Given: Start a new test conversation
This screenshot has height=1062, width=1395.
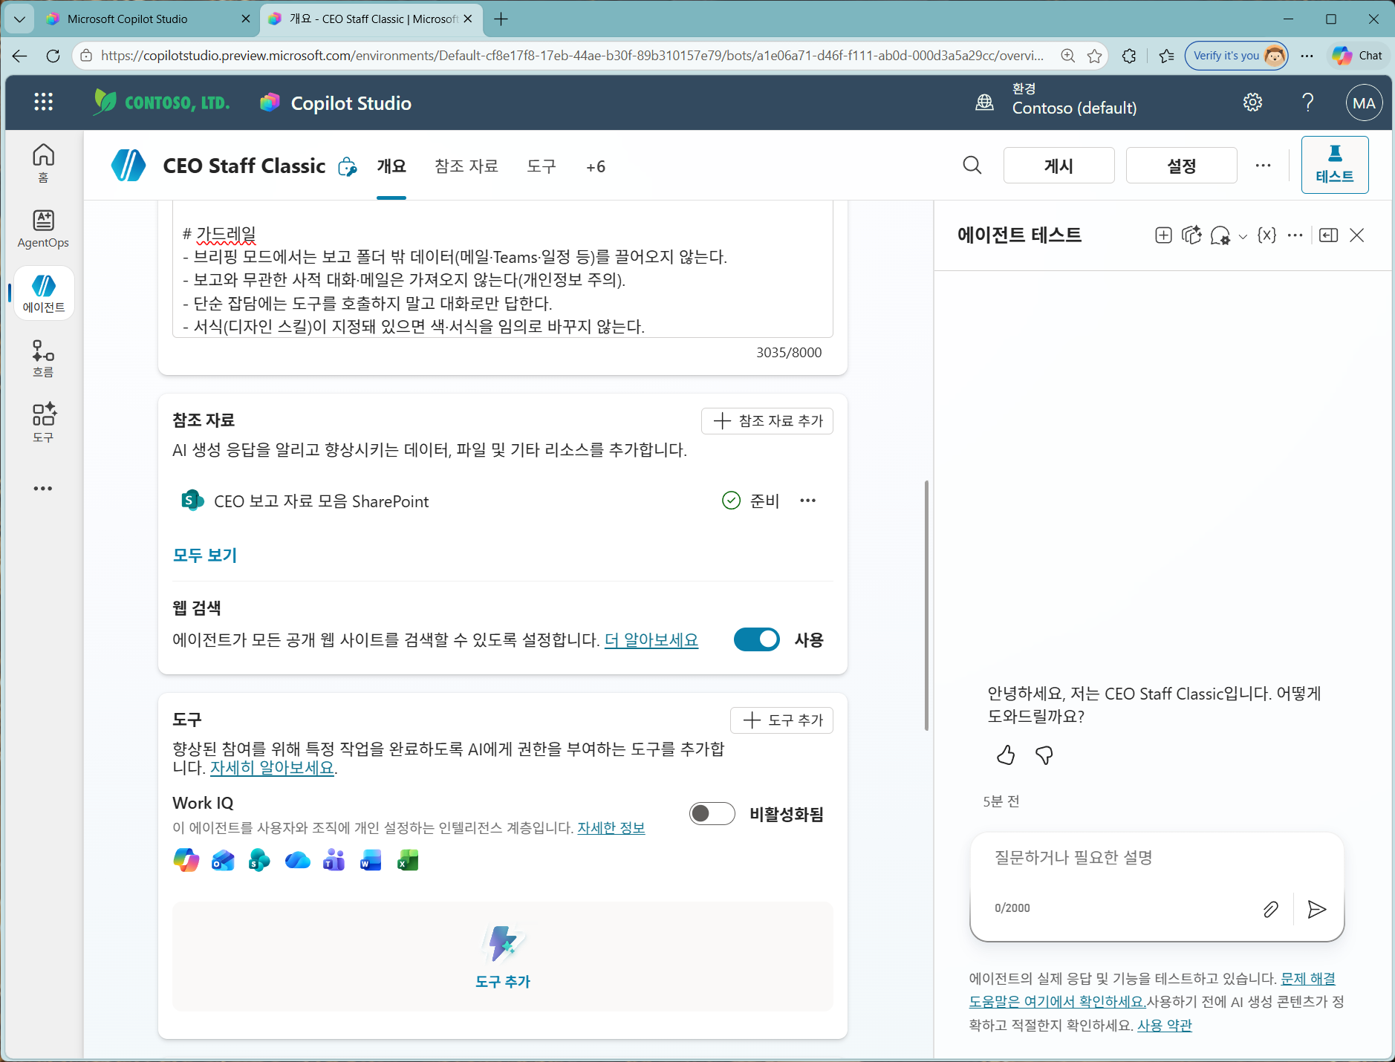Looking at the screenshot, I should [x=1163, y=235].
